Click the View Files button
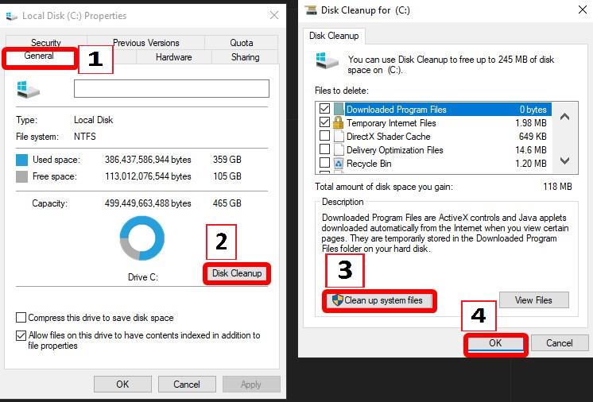The width and height of the screenshot is (593, 402). point(533,300)
